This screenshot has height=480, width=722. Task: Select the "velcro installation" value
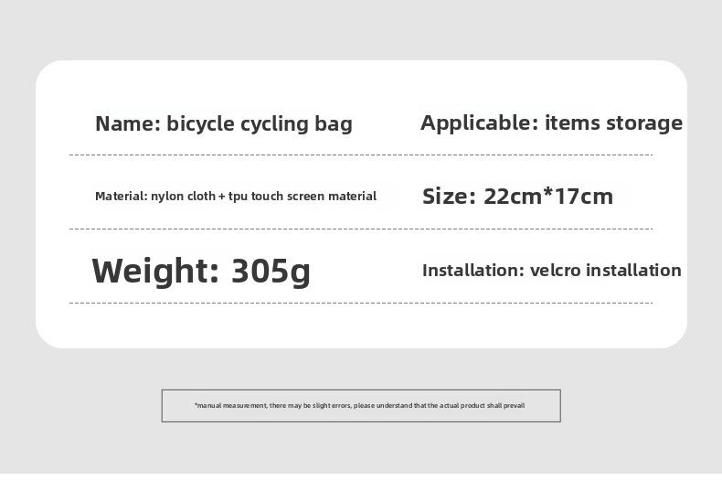(x=606, y=271)
